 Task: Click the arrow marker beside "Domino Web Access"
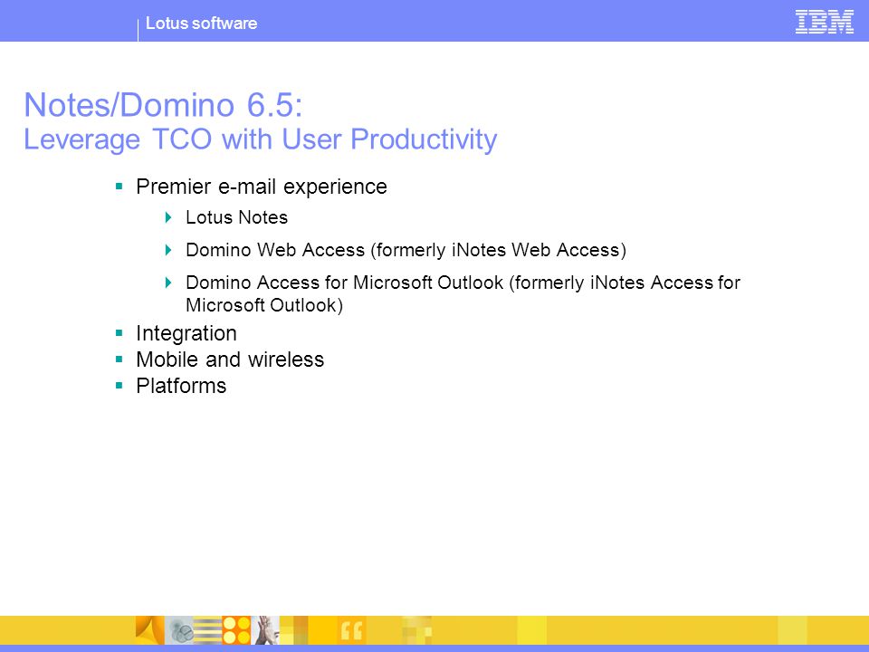click(168, 250)
